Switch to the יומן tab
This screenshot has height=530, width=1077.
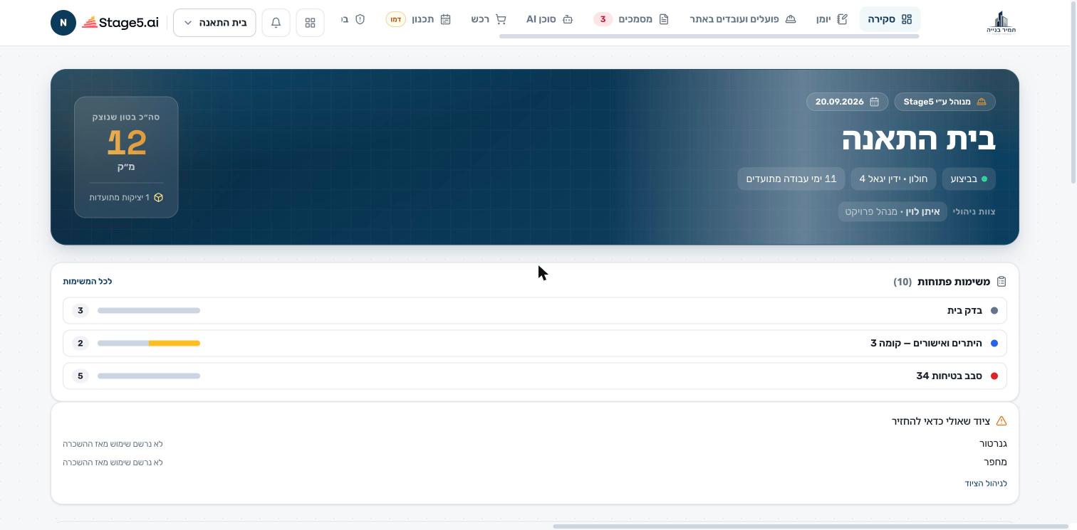click(832, 19)
